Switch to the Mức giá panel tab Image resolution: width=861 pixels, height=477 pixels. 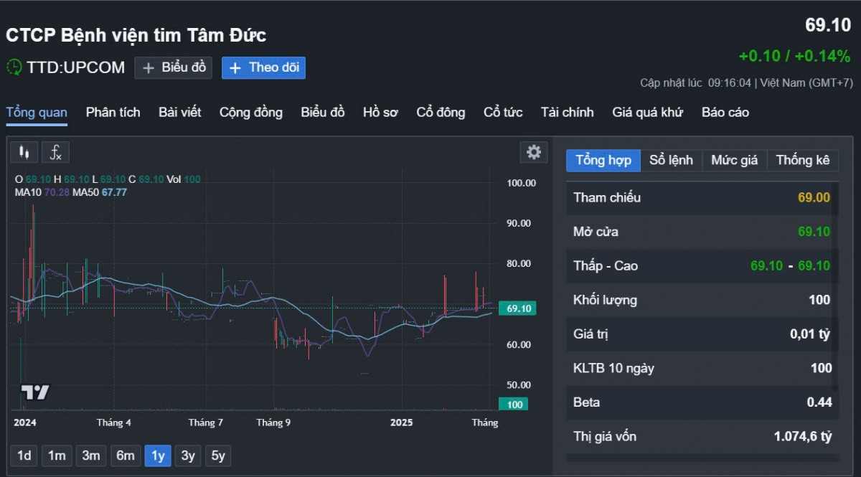pyautogui.click(x=734, y=160)
